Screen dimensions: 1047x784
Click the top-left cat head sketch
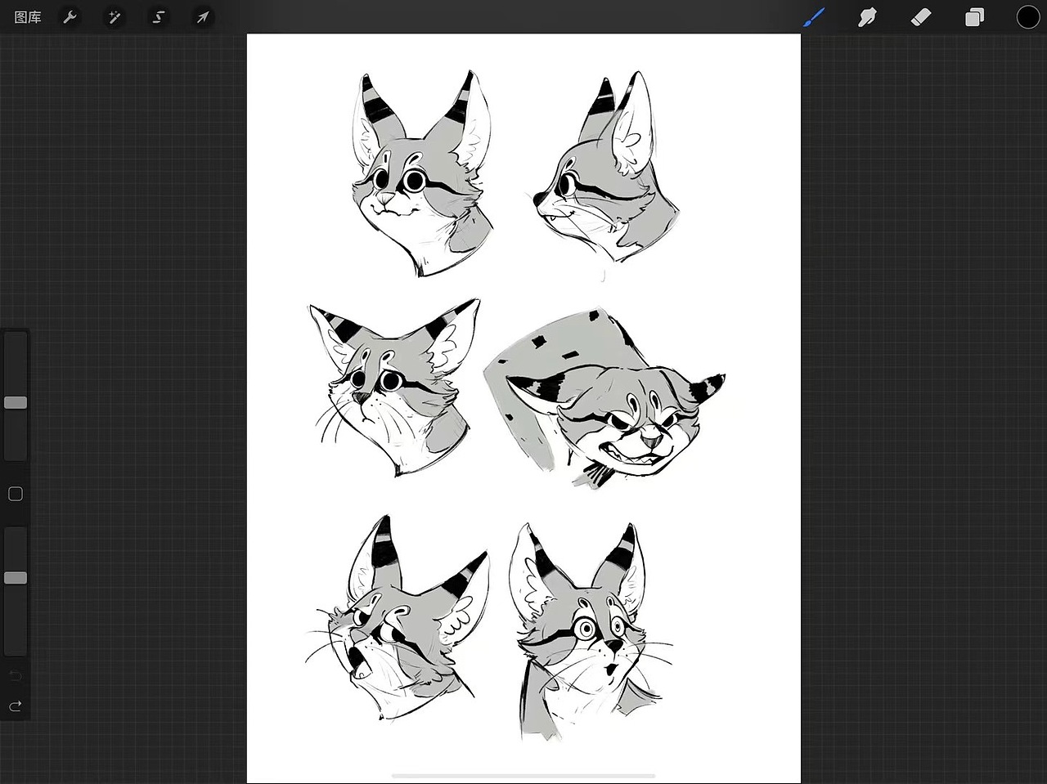tap(422, 173)
